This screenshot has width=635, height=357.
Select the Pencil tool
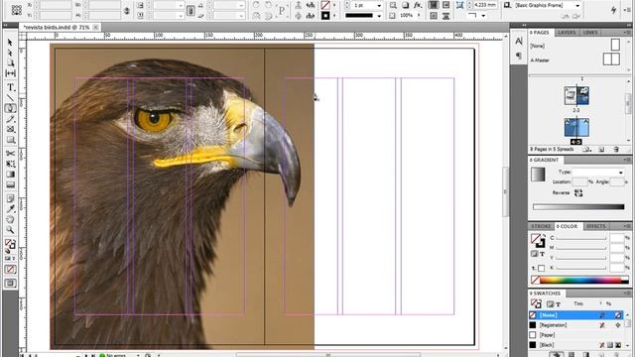coord(10,119)
